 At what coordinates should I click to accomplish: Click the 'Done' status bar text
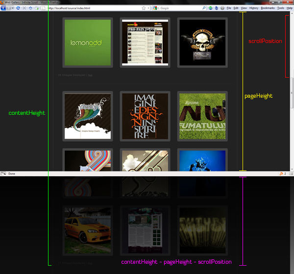tap(12, 174)
